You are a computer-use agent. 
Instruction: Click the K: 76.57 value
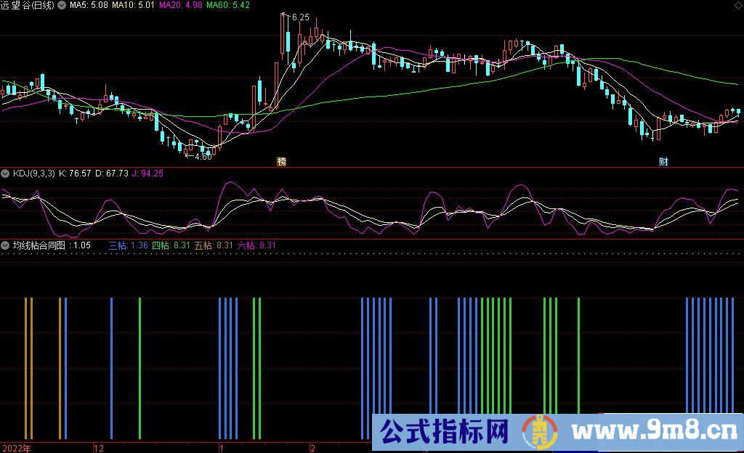pyautogui.click(x=75, y=174)
